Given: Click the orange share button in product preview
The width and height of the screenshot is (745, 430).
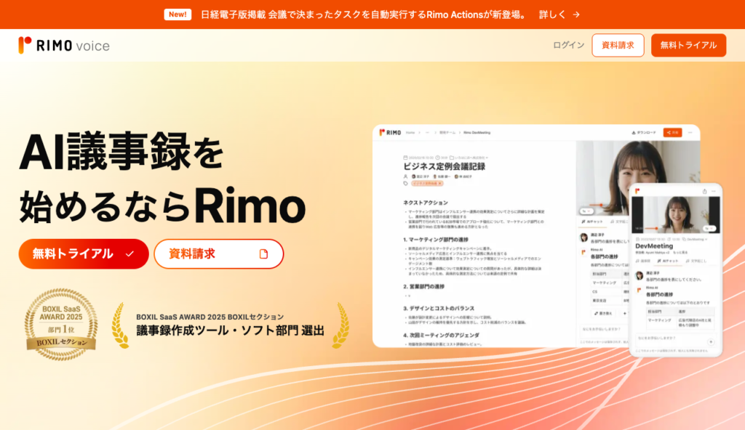Looking at the screenshot, I should coord(672,132).
